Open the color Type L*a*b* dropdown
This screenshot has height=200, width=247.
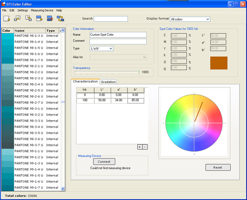point(101,49)
